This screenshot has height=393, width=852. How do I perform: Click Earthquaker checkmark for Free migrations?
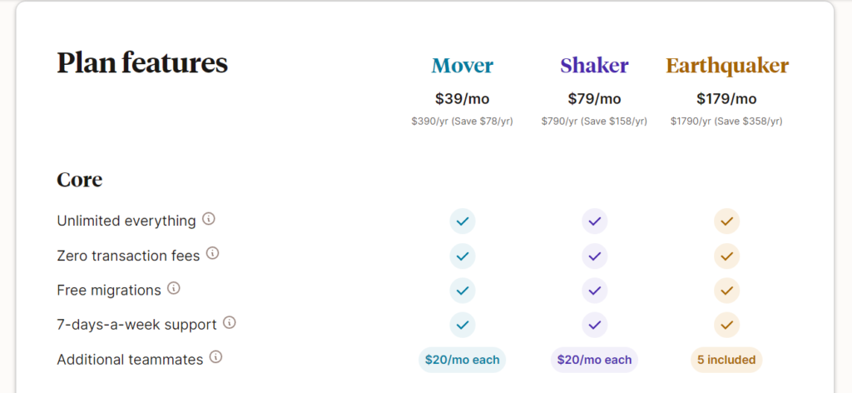(x=726, y=291)
